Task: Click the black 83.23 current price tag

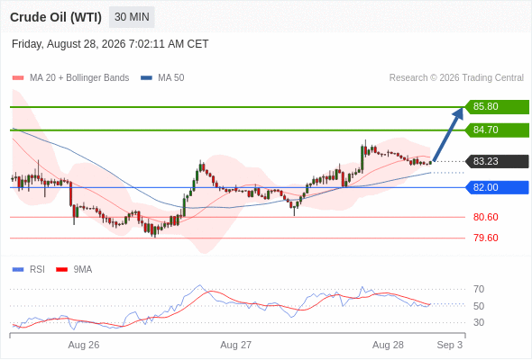Action: [x=497, y=161]
